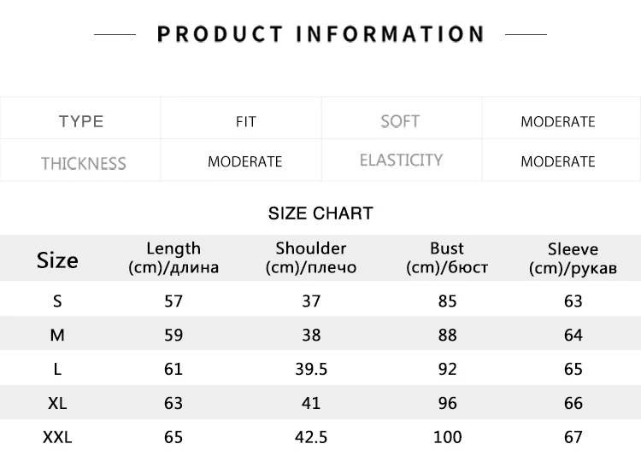Image resolution: width=641 pixels, height=473 pixels.
Task: Select the Length (cm) column header
Action: click(173, 258)
